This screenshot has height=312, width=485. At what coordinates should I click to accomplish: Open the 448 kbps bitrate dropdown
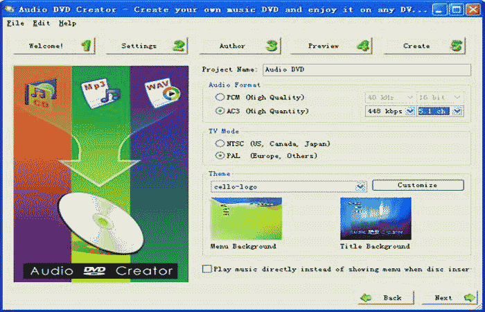click(x=409, y=110)
